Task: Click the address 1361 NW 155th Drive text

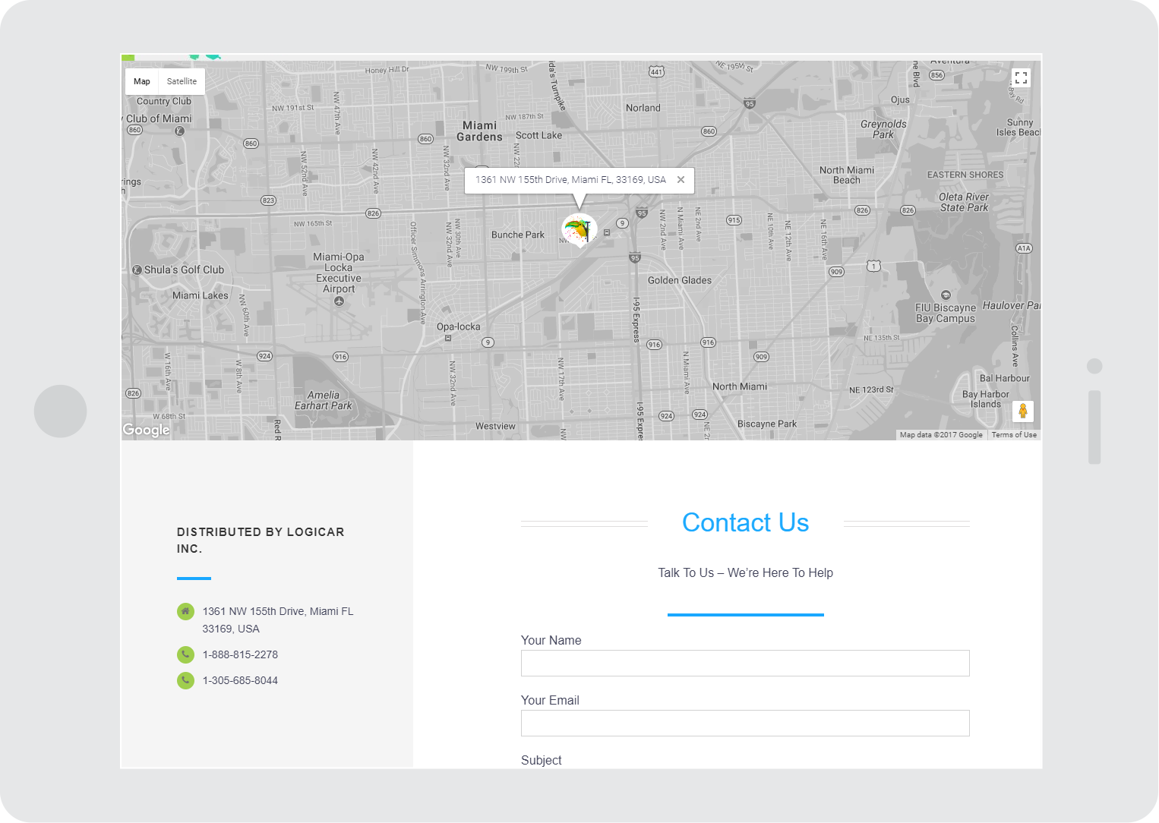Action: (278, 620)
